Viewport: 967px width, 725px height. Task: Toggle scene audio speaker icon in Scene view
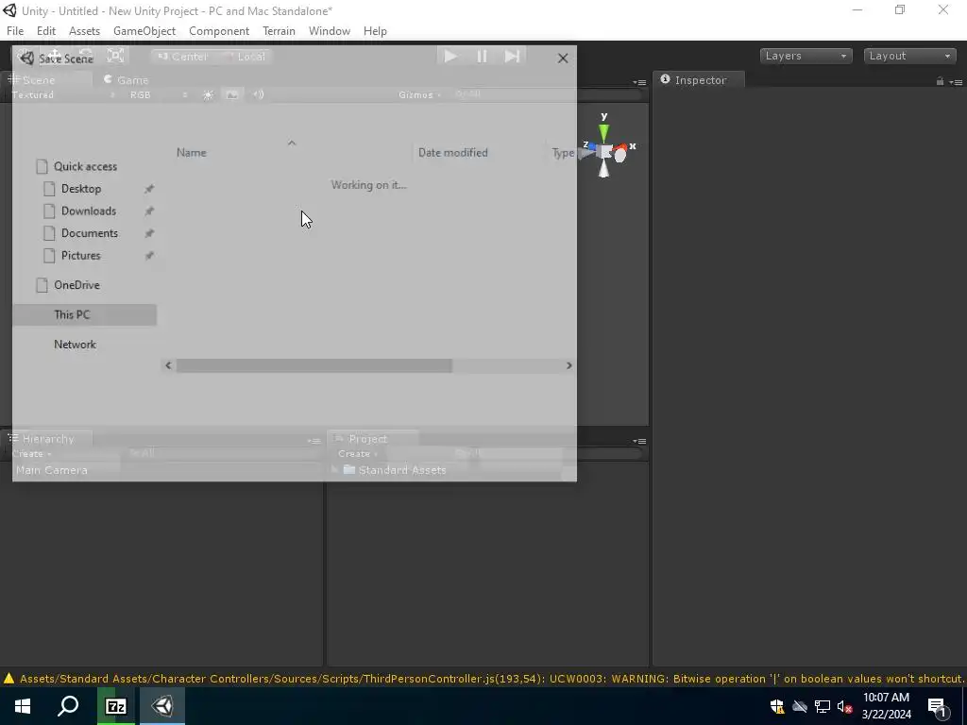click(259, 95)
